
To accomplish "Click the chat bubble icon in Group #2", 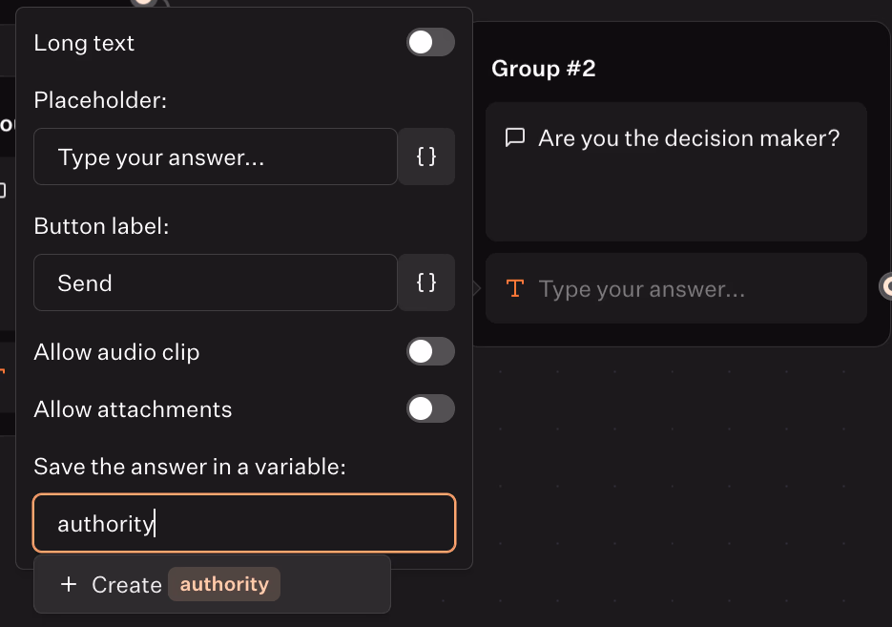I will coord(515,138).
